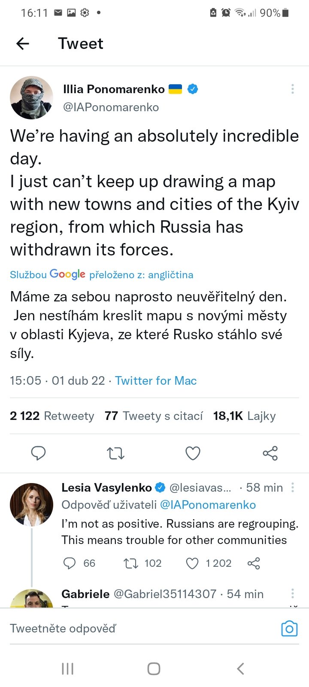The image size is (309, 687).
Task: Tap the reply icon on Lesia's tweet
Action: [x=70, y=563]
